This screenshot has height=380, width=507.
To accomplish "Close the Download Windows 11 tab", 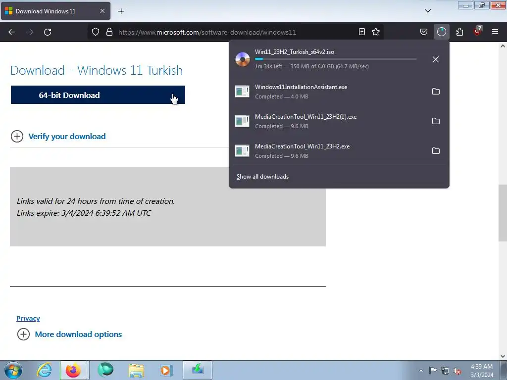I will 102,11.
